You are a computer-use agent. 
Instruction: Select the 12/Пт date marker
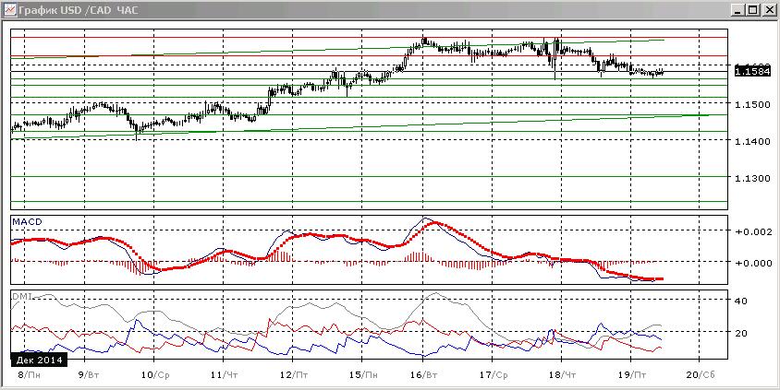click(x=296, y=374)
